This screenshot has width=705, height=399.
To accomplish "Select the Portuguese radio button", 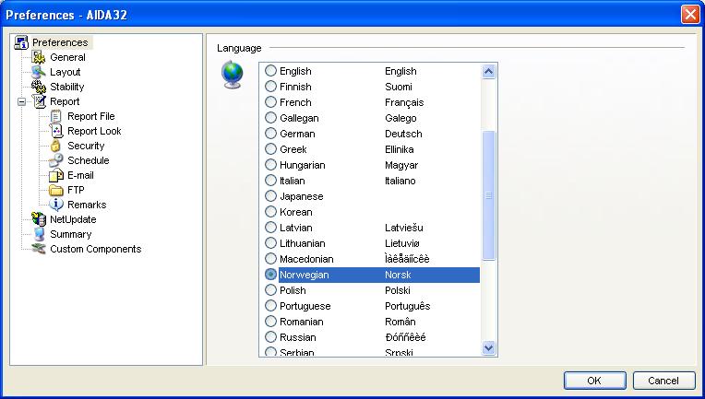I will click(x=270, y=306).
